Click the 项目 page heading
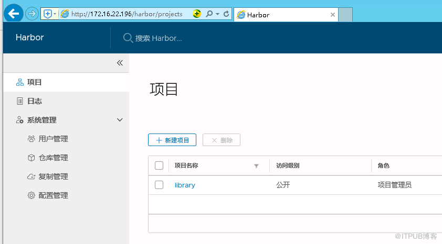Viewport: 442px width, 244px height. 163,90
